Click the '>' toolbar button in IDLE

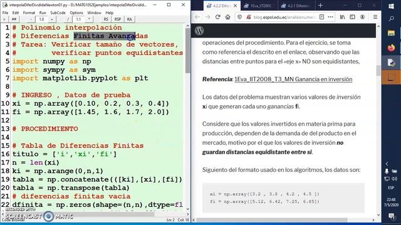click(x=4, y=19)
